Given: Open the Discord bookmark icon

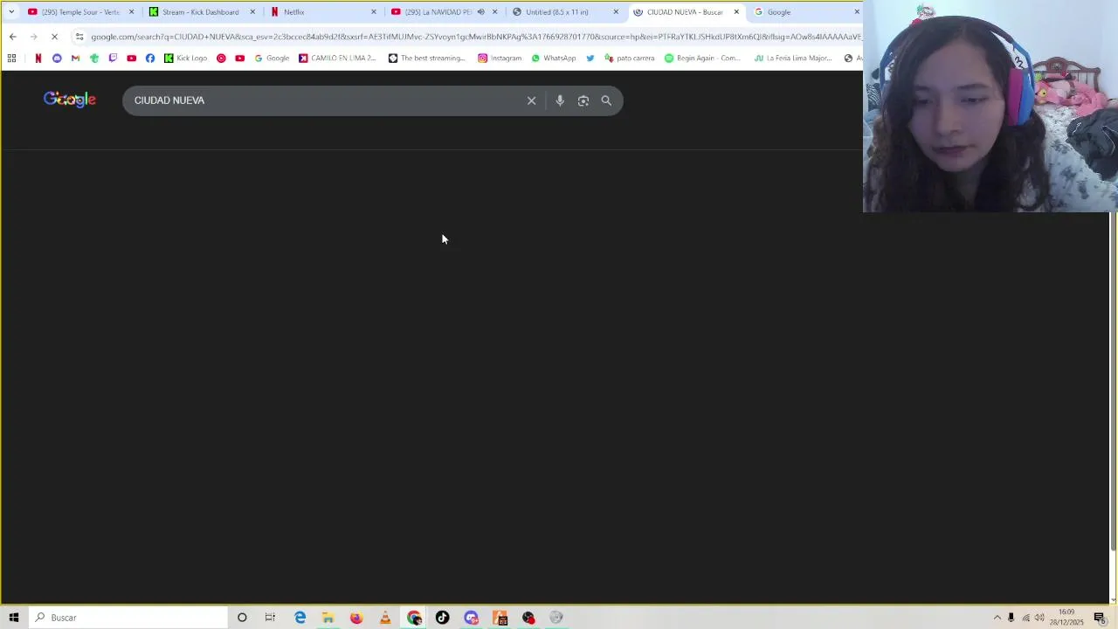Looking at the screenshot, I should (x=57, y=59).
